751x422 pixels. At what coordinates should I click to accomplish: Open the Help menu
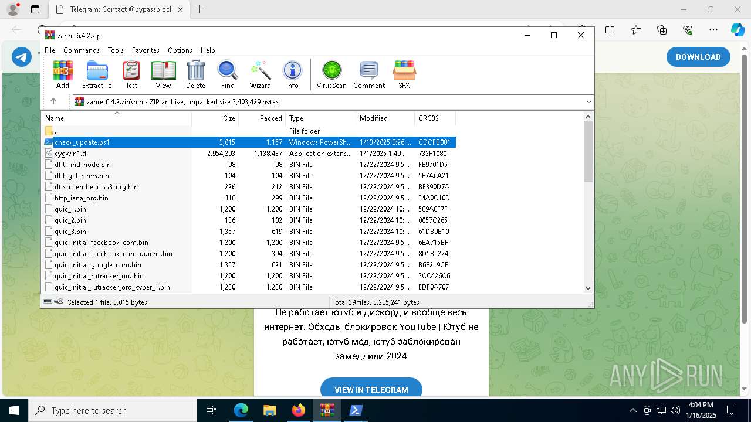(x=208, y=50)
